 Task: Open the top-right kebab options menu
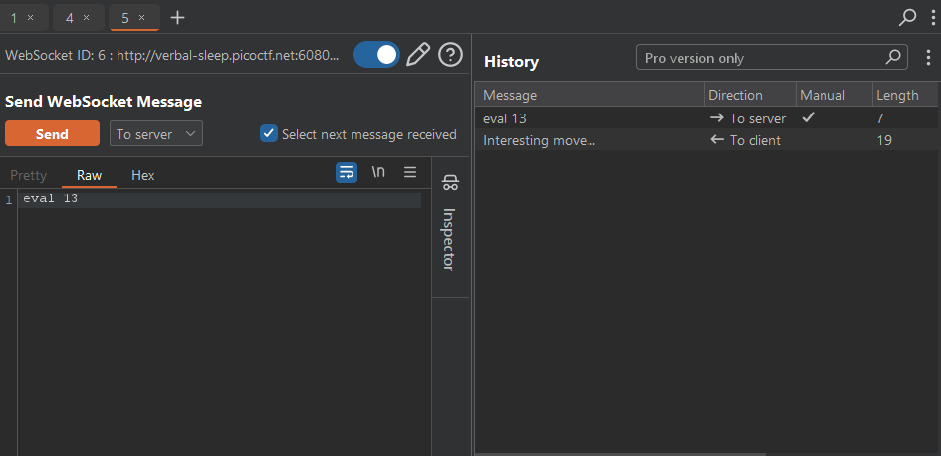[932, 17]
